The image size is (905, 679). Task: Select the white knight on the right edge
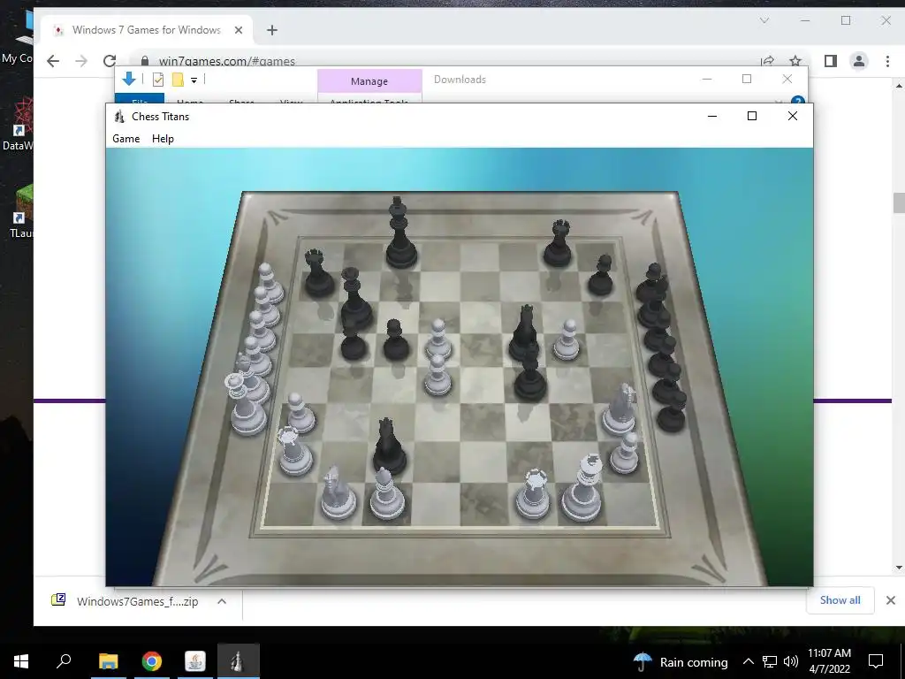click(620, 409)
